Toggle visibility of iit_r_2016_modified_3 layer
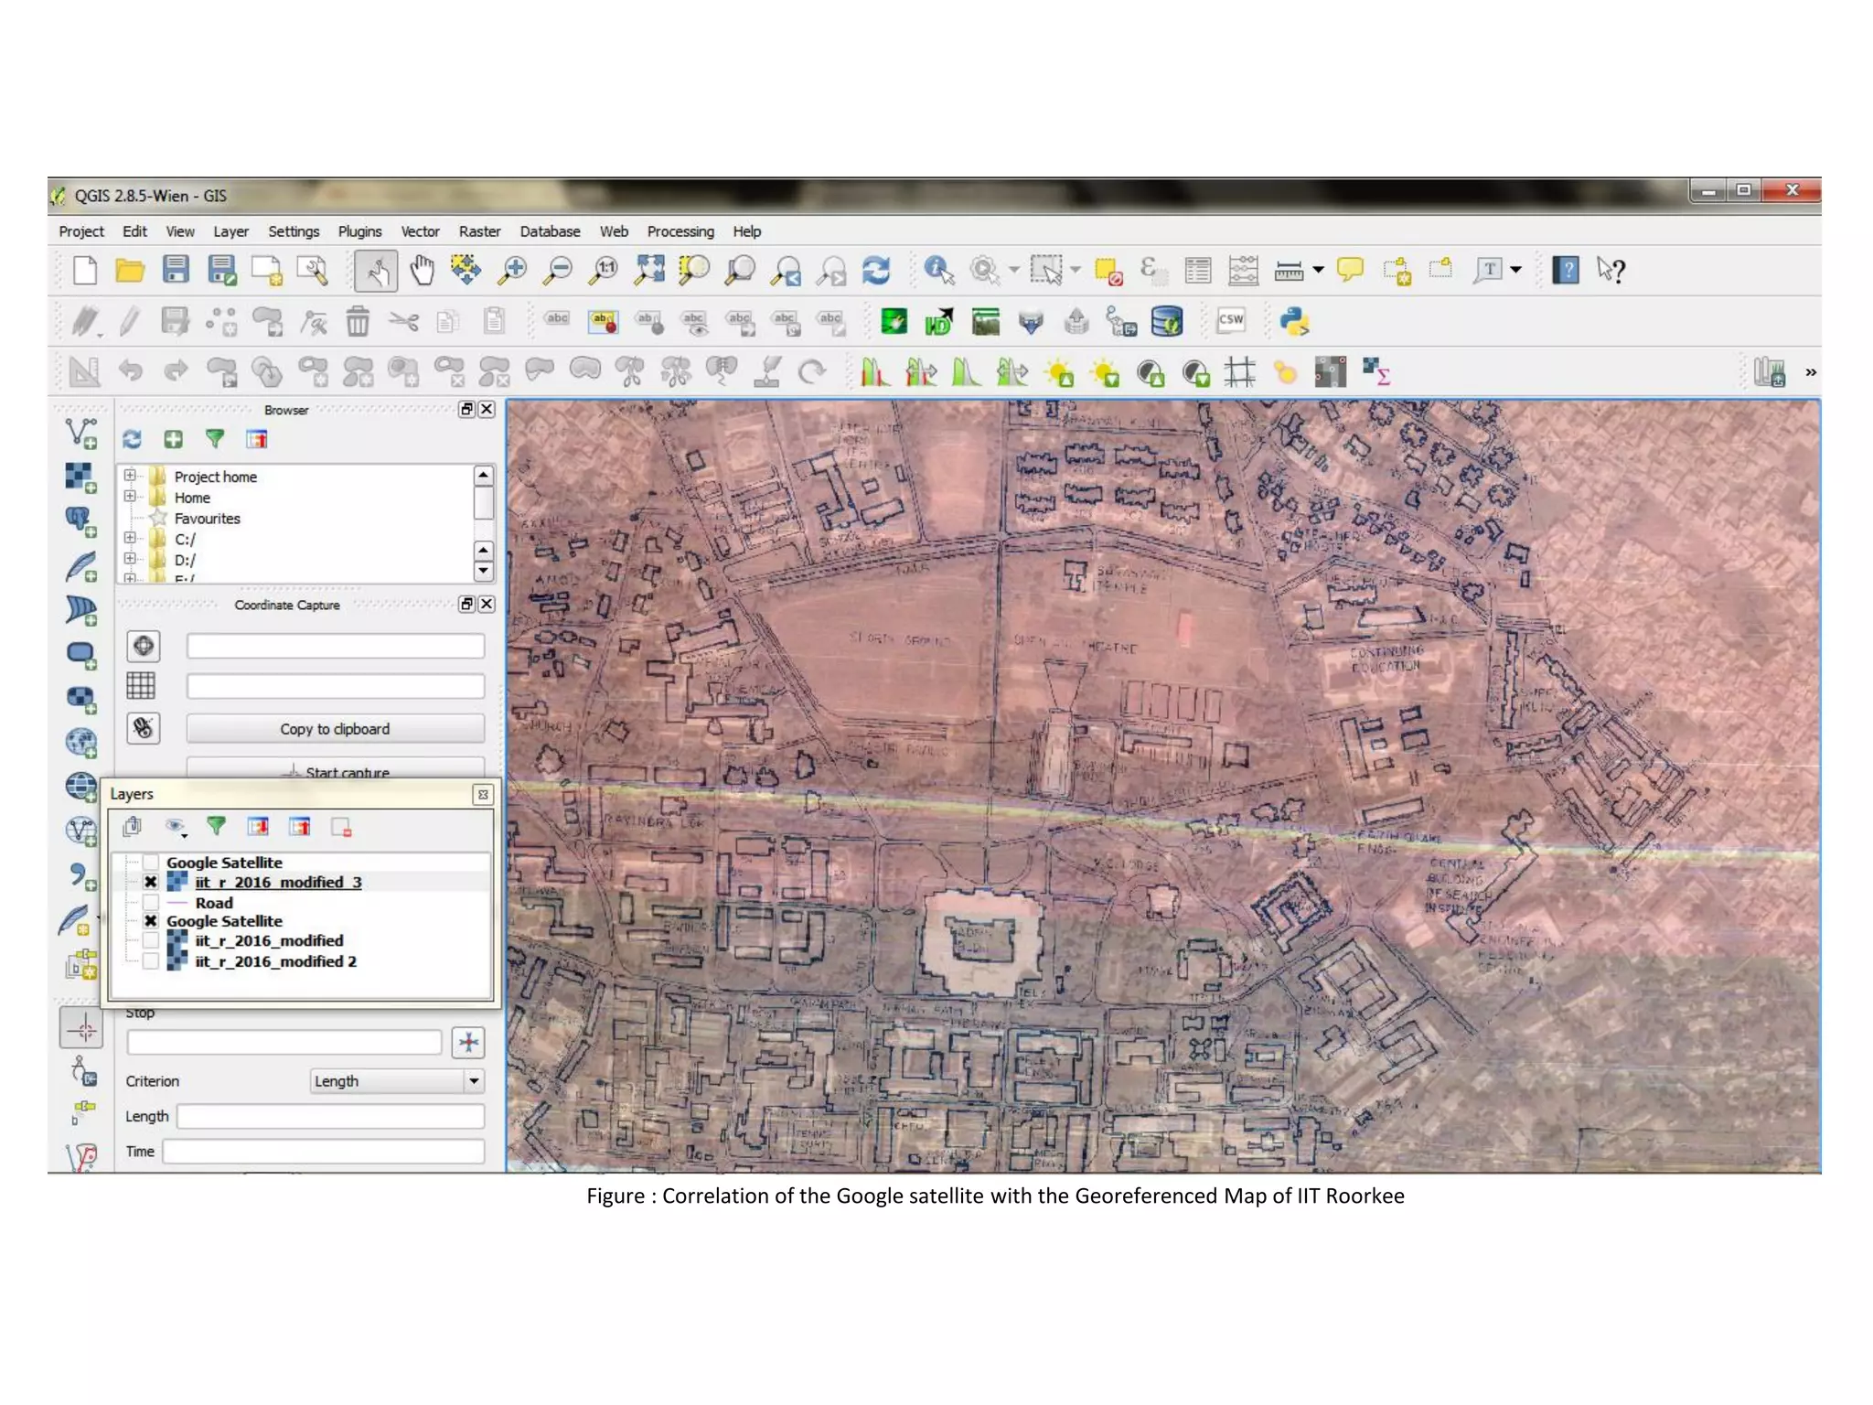 coord(151,883)
